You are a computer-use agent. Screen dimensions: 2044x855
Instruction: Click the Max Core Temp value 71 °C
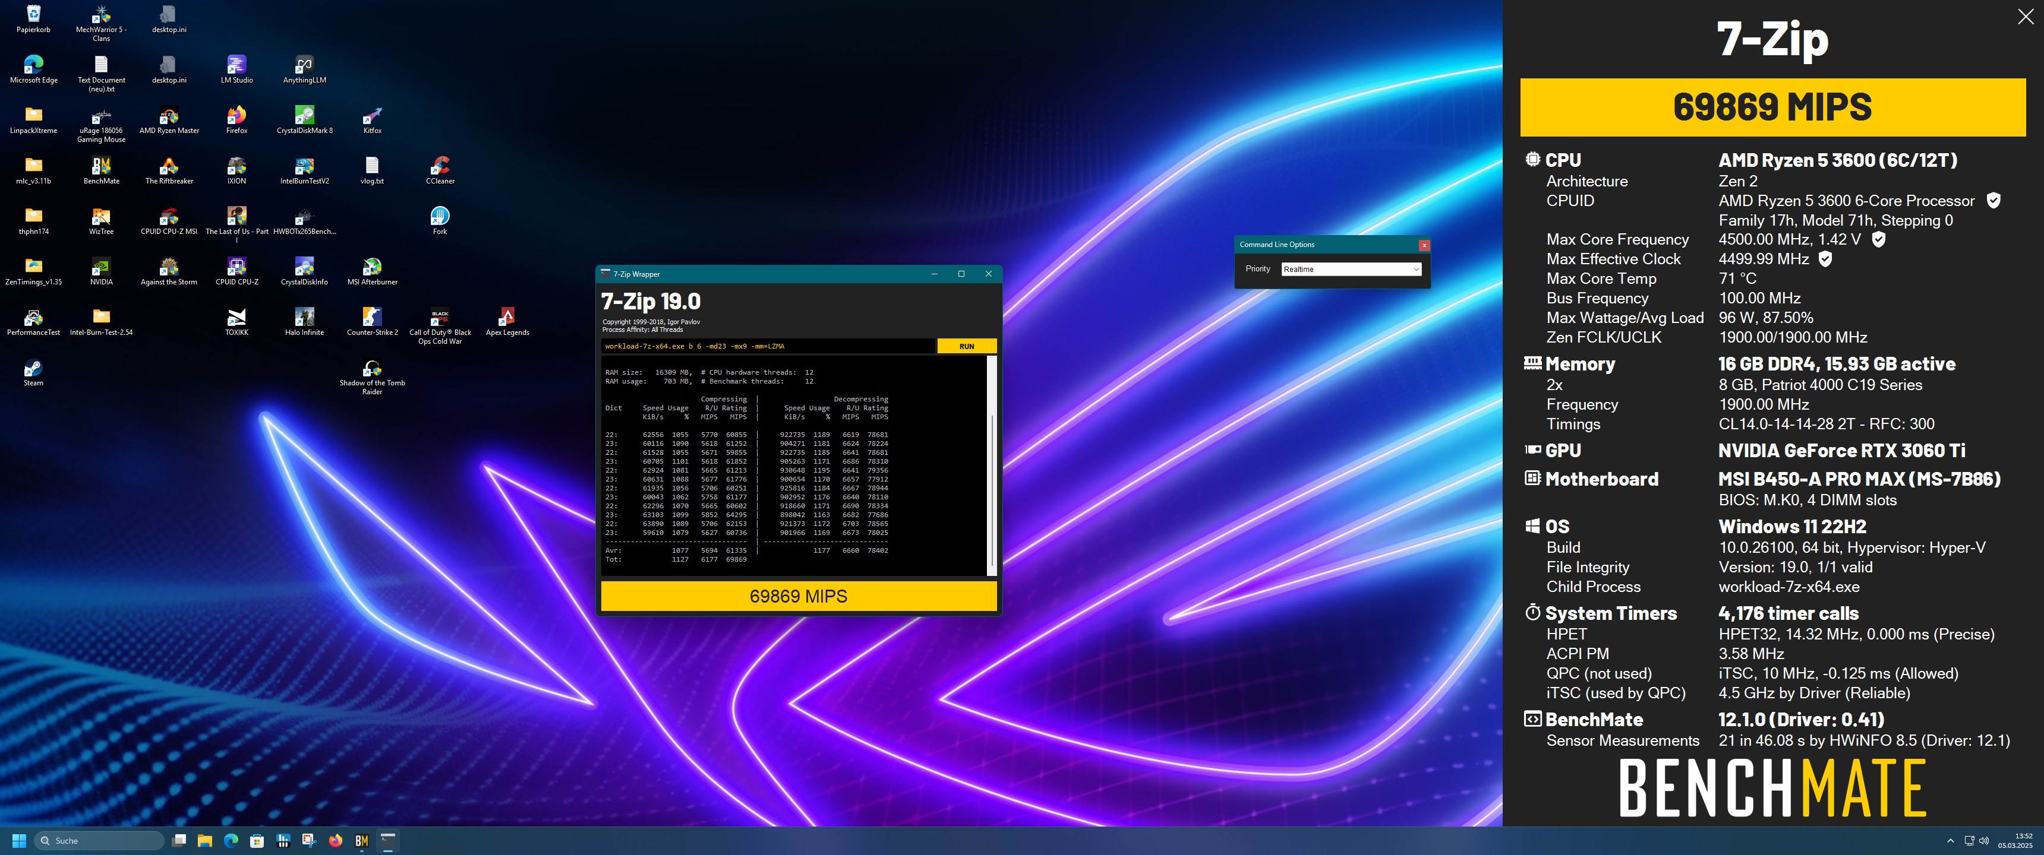[x=1738, y=278]
